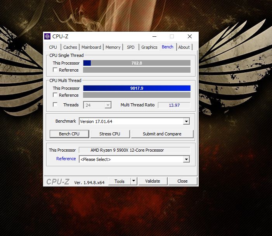The height and width of the screenshot is (236, 272).
Task: Click the Multi Thread score bar 9817.9
Action: 137,88
